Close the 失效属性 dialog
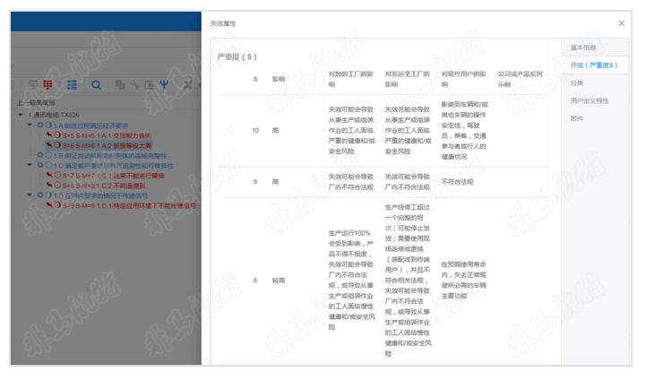The width and height of the screenshot is (646, 381). coord(621,23)
